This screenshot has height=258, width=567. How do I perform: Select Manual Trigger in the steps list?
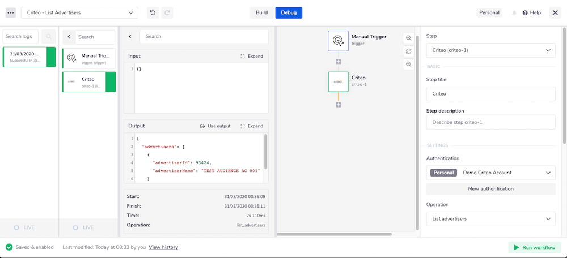[89, 58]
